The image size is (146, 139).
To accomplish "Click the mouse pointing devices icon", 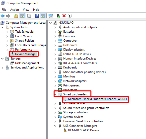I will point(60,72).
